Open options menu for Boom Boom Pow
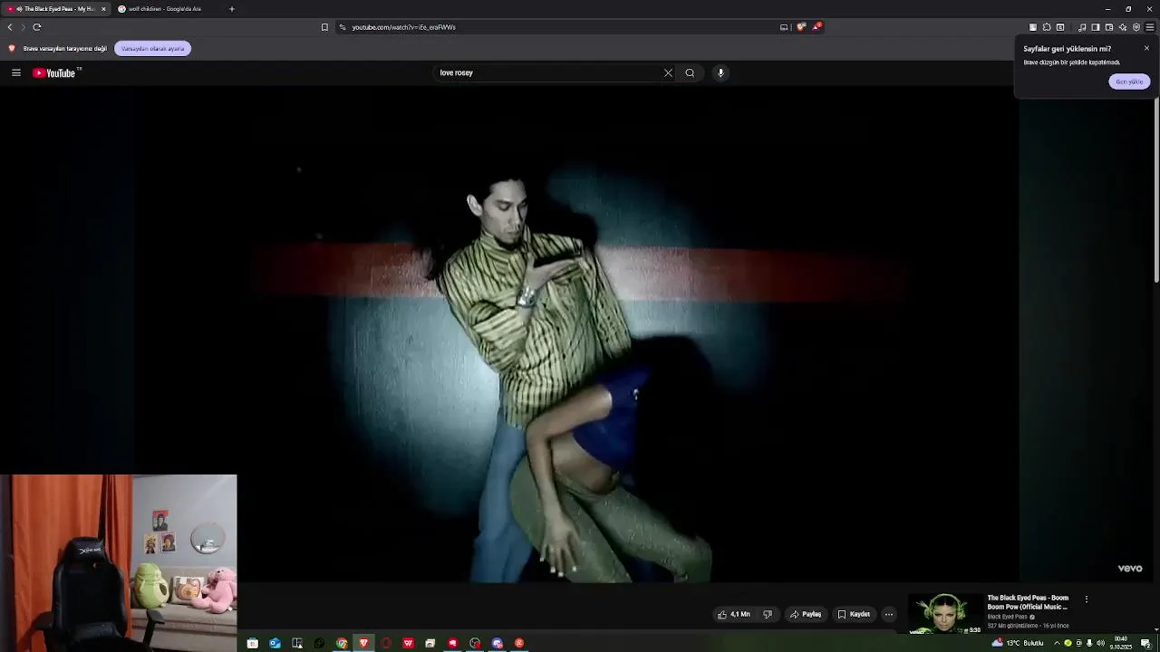Screen dimensions: 1160x652 coord(1086,599)
